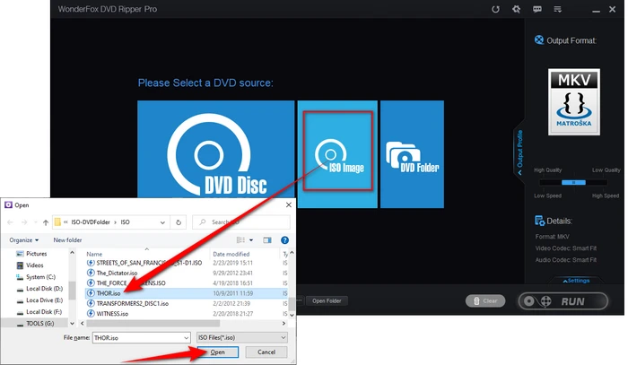Change the view layout icon
628x365 pixels.
tap(240, 240)
